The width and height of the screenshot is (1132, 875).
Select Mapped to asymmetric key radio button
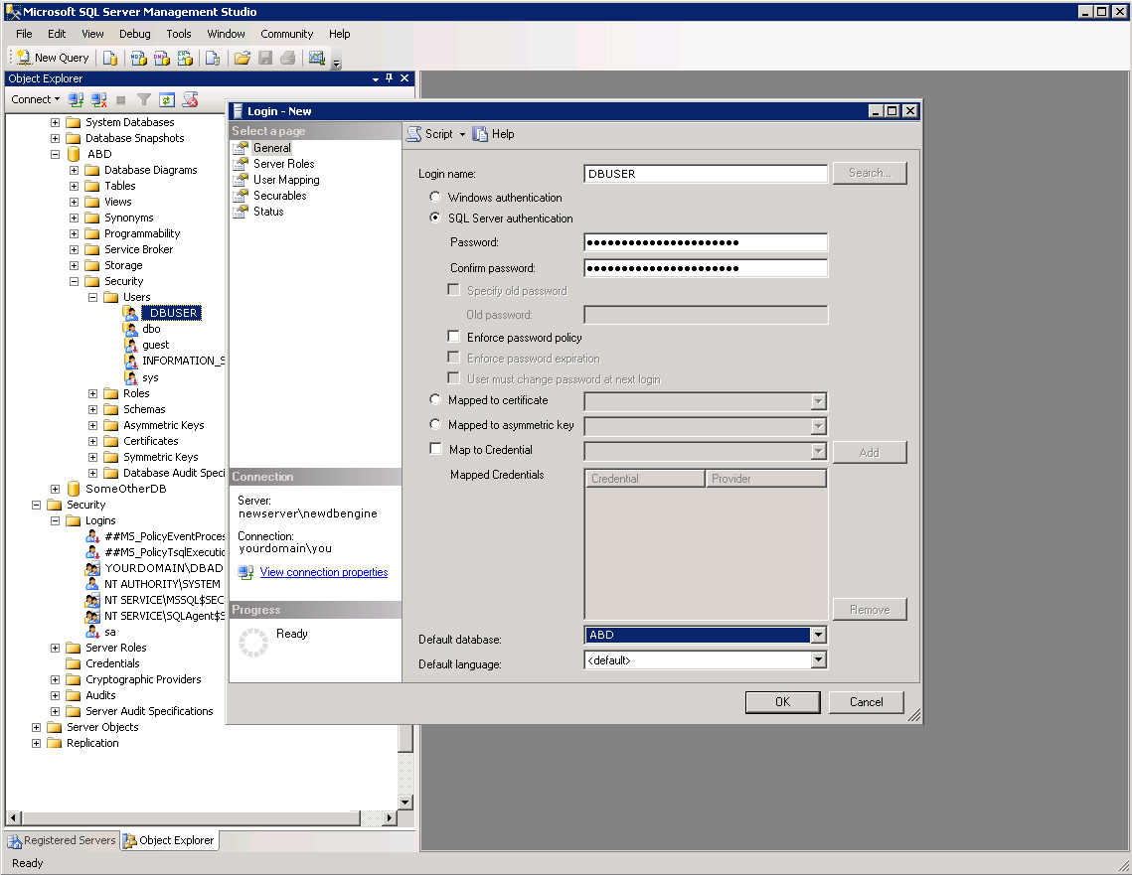[x=435, y=424]
